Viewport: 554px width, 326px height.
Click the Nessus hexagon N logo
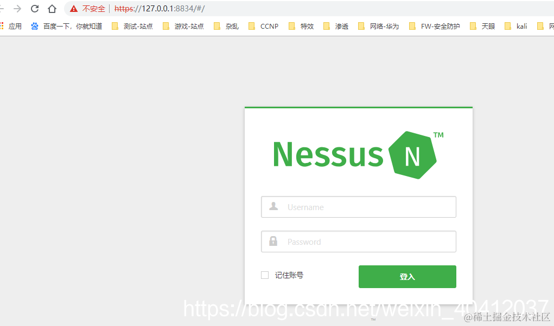coord(412,155)
